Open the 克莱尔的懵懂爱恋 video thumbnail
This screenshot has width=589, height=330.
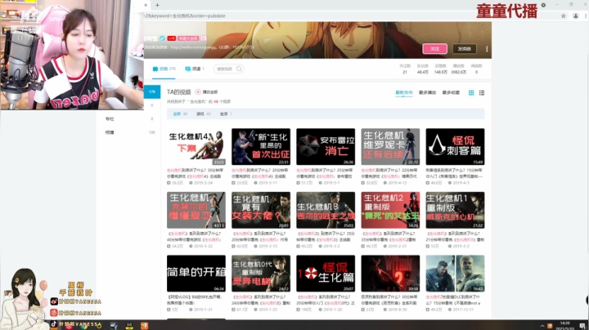196,210
